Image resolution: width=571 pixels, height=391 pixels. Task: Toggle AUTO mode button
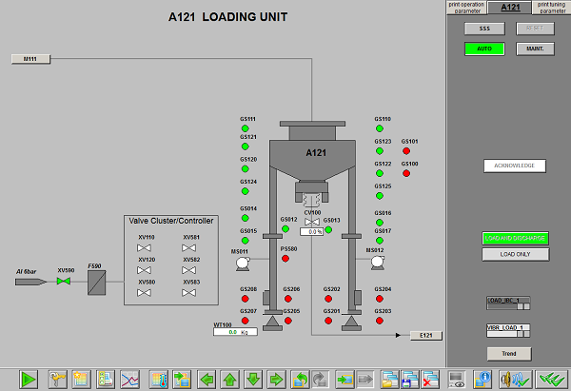[484, 49]
